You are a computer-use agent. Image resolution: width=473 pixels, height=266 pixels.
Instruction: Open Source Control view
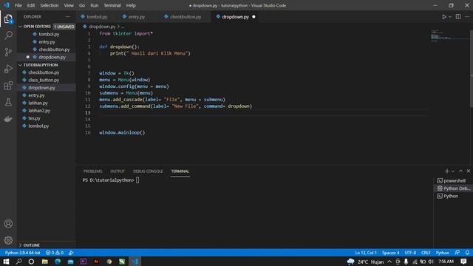click(x=8, y=52)
